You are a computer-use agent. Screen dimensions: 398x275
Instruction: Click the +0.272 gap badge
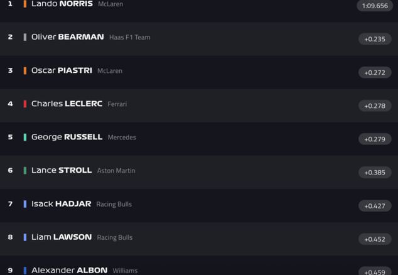375,72
